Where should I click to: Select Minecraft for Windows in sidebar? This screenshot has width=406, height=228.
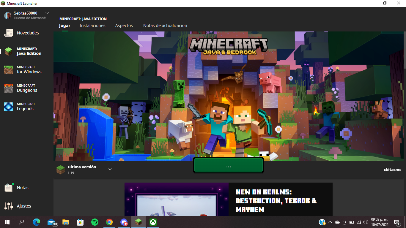click(x=29, y=70)
